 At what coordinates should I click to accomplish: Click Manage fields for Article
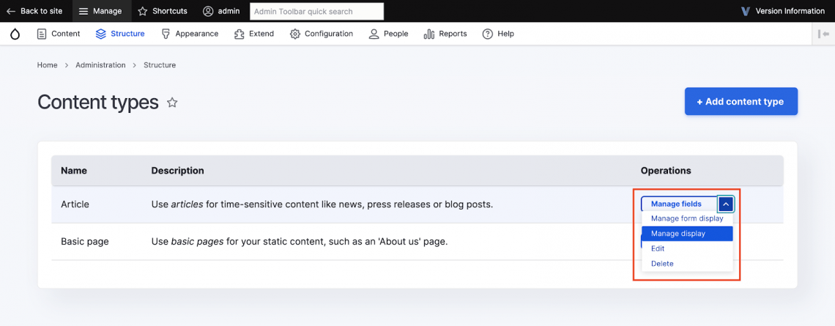[676, 204]
